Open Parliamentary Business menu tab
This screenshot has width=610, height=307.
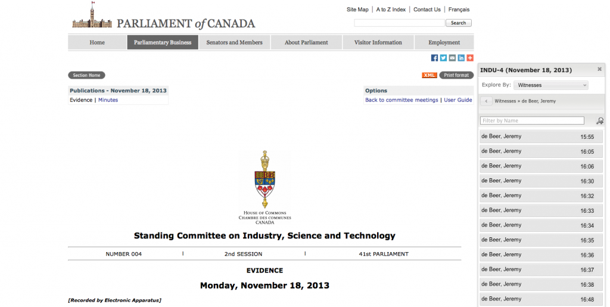[x=163, y=42]
